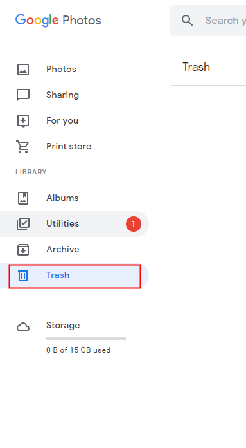Click the Sharing speech bubble icon
Viewport: 246px width, 448px height.
(x=23, y=95)
